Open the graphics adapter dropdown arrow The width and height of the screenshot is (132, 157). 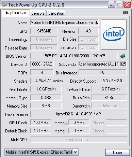tap(76, 152)
